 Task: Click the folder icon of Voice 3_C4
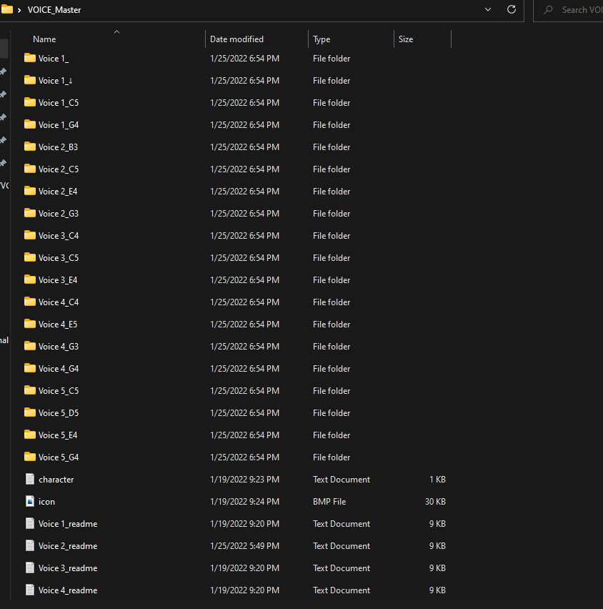click(x=30, y=235)
